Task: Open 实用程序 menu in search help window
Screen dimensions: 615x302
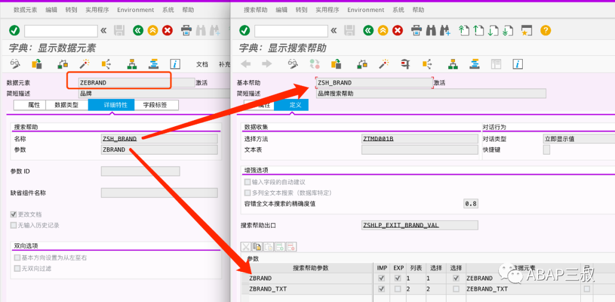Action: tap(327, 10)
